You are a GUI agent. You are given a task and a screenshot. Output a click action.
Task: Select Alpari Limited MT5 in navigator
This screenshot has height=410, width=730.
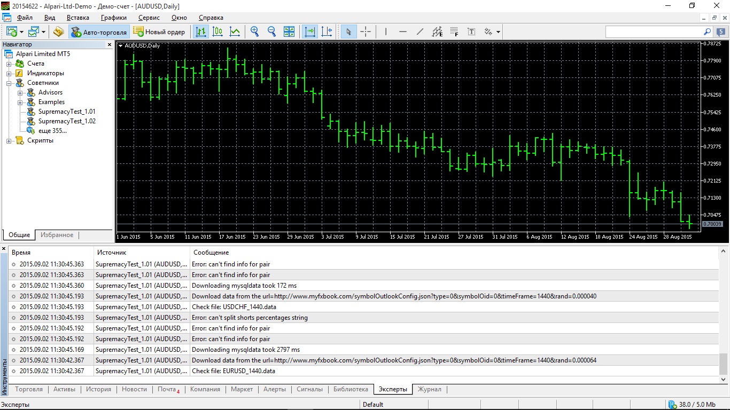[x=43, y=54]
